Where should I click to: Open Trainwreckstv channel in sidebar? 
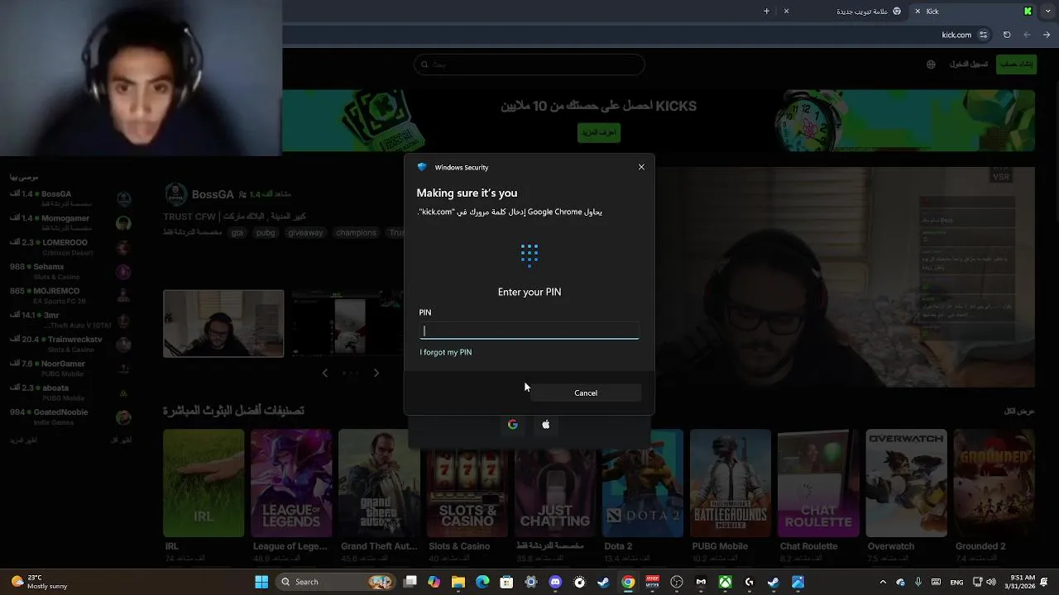tap(70, 344)
